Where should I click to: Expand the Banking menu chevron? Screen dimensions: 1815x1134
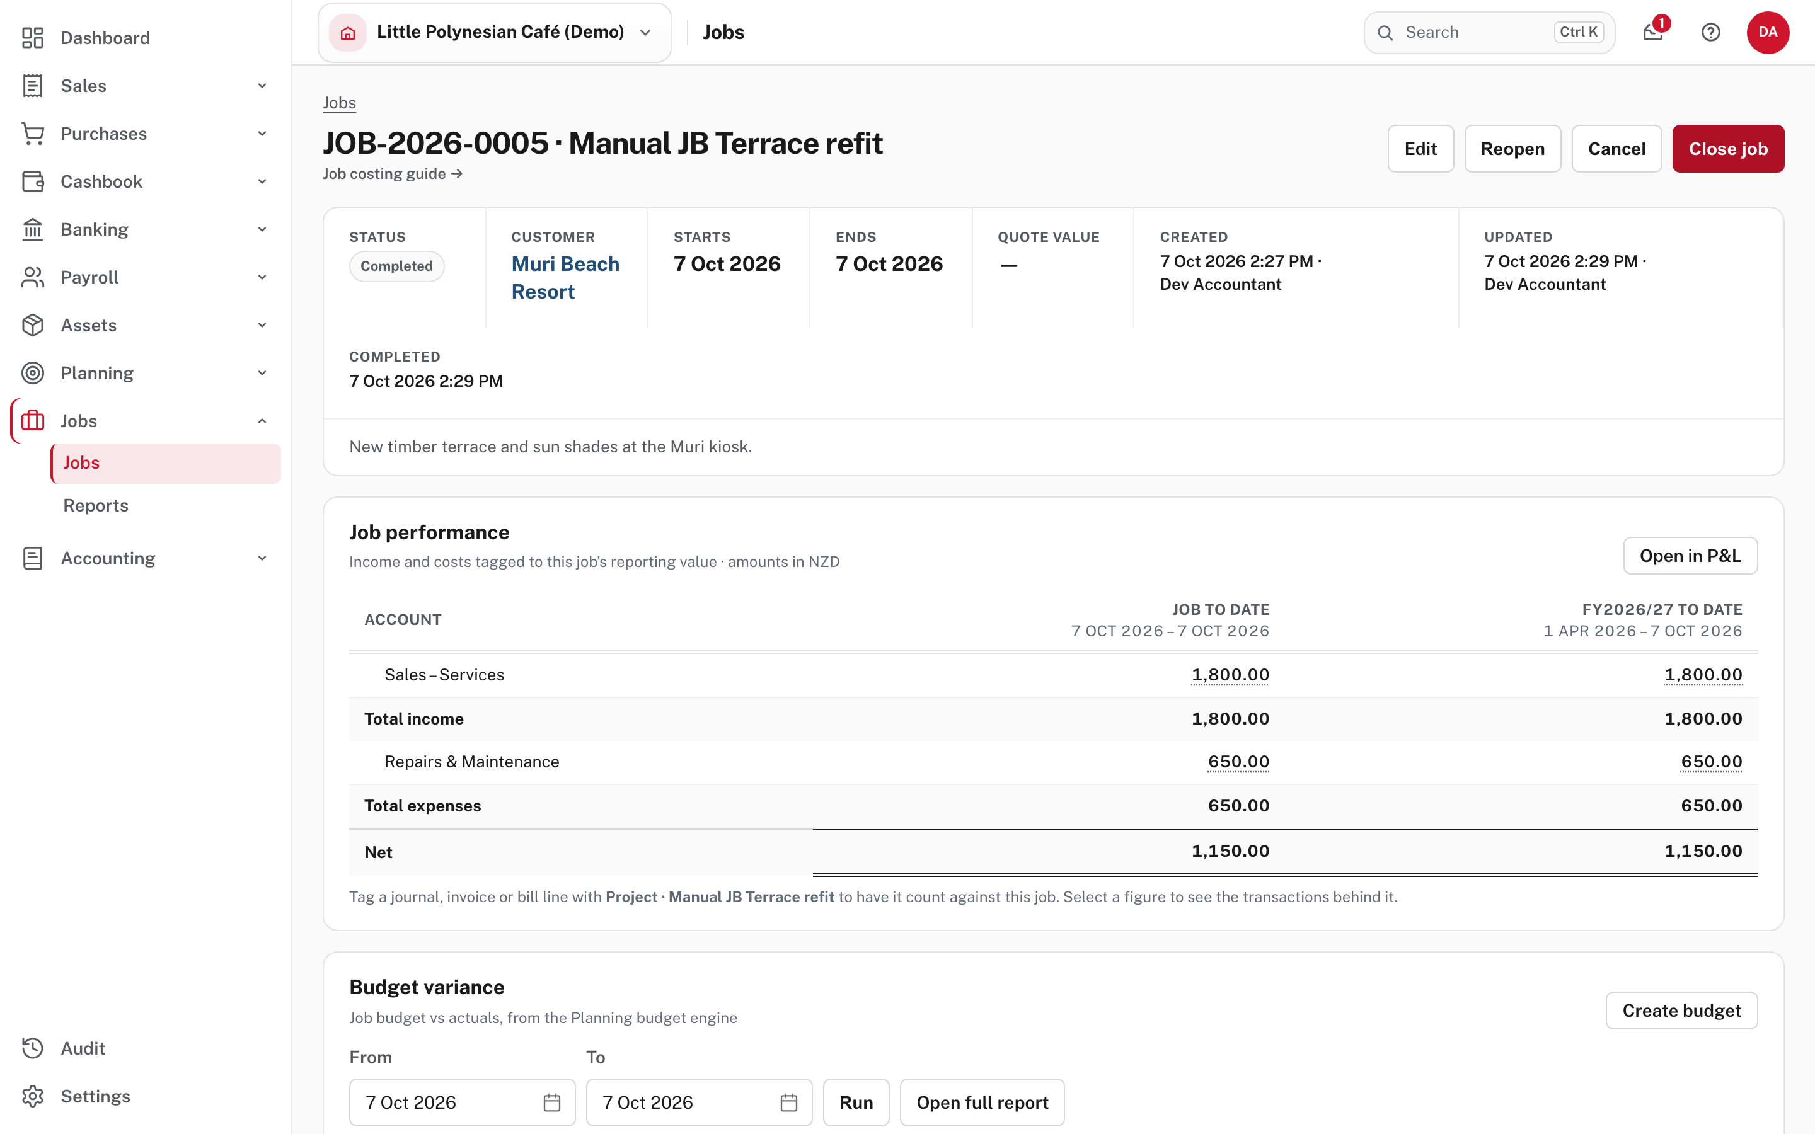point(262,229)
